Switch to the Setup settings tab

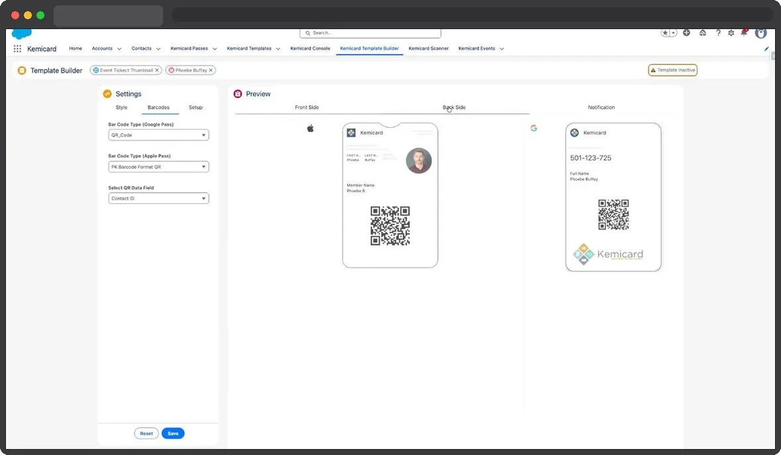click(x=196, y=107)
